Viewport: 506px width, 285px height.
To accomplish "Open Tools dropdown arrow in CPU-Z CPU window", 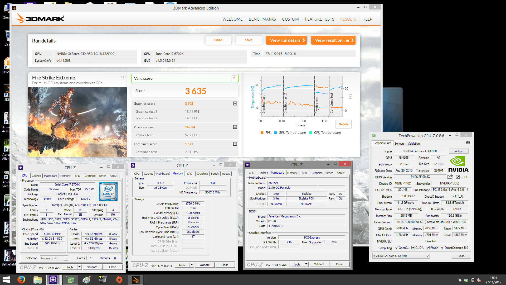I will point(79,267).
